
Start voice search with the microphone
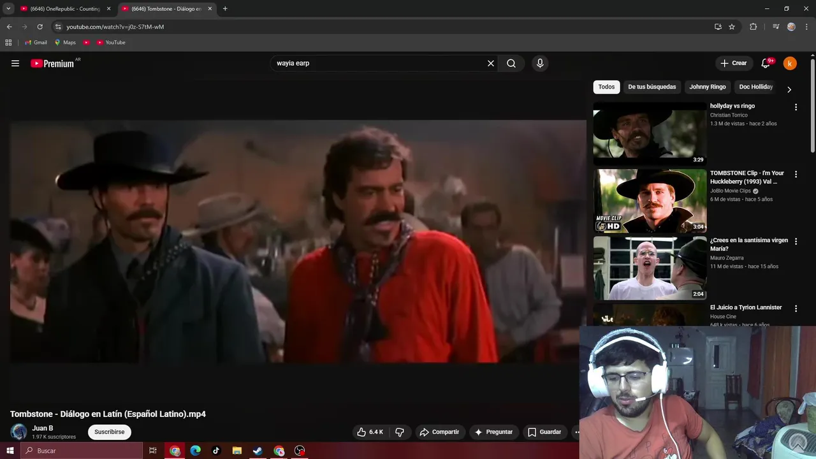(x=540, y=63)
